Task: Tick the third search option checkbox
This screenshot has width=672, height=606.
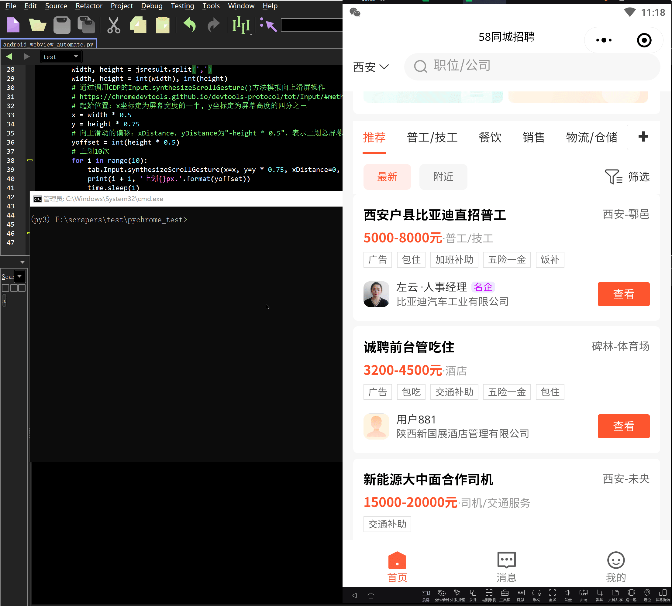Action: tap(22, 288)
